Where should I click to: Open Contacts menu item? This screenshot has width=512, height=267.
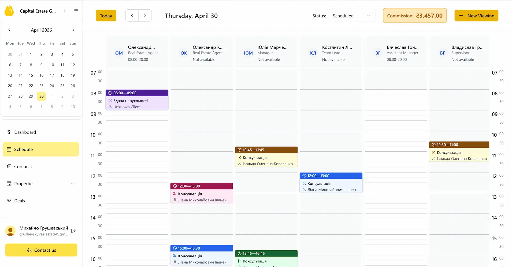click(x=41, y=166)
